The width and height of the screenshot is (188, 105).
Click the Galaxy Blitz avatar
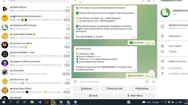5,72
